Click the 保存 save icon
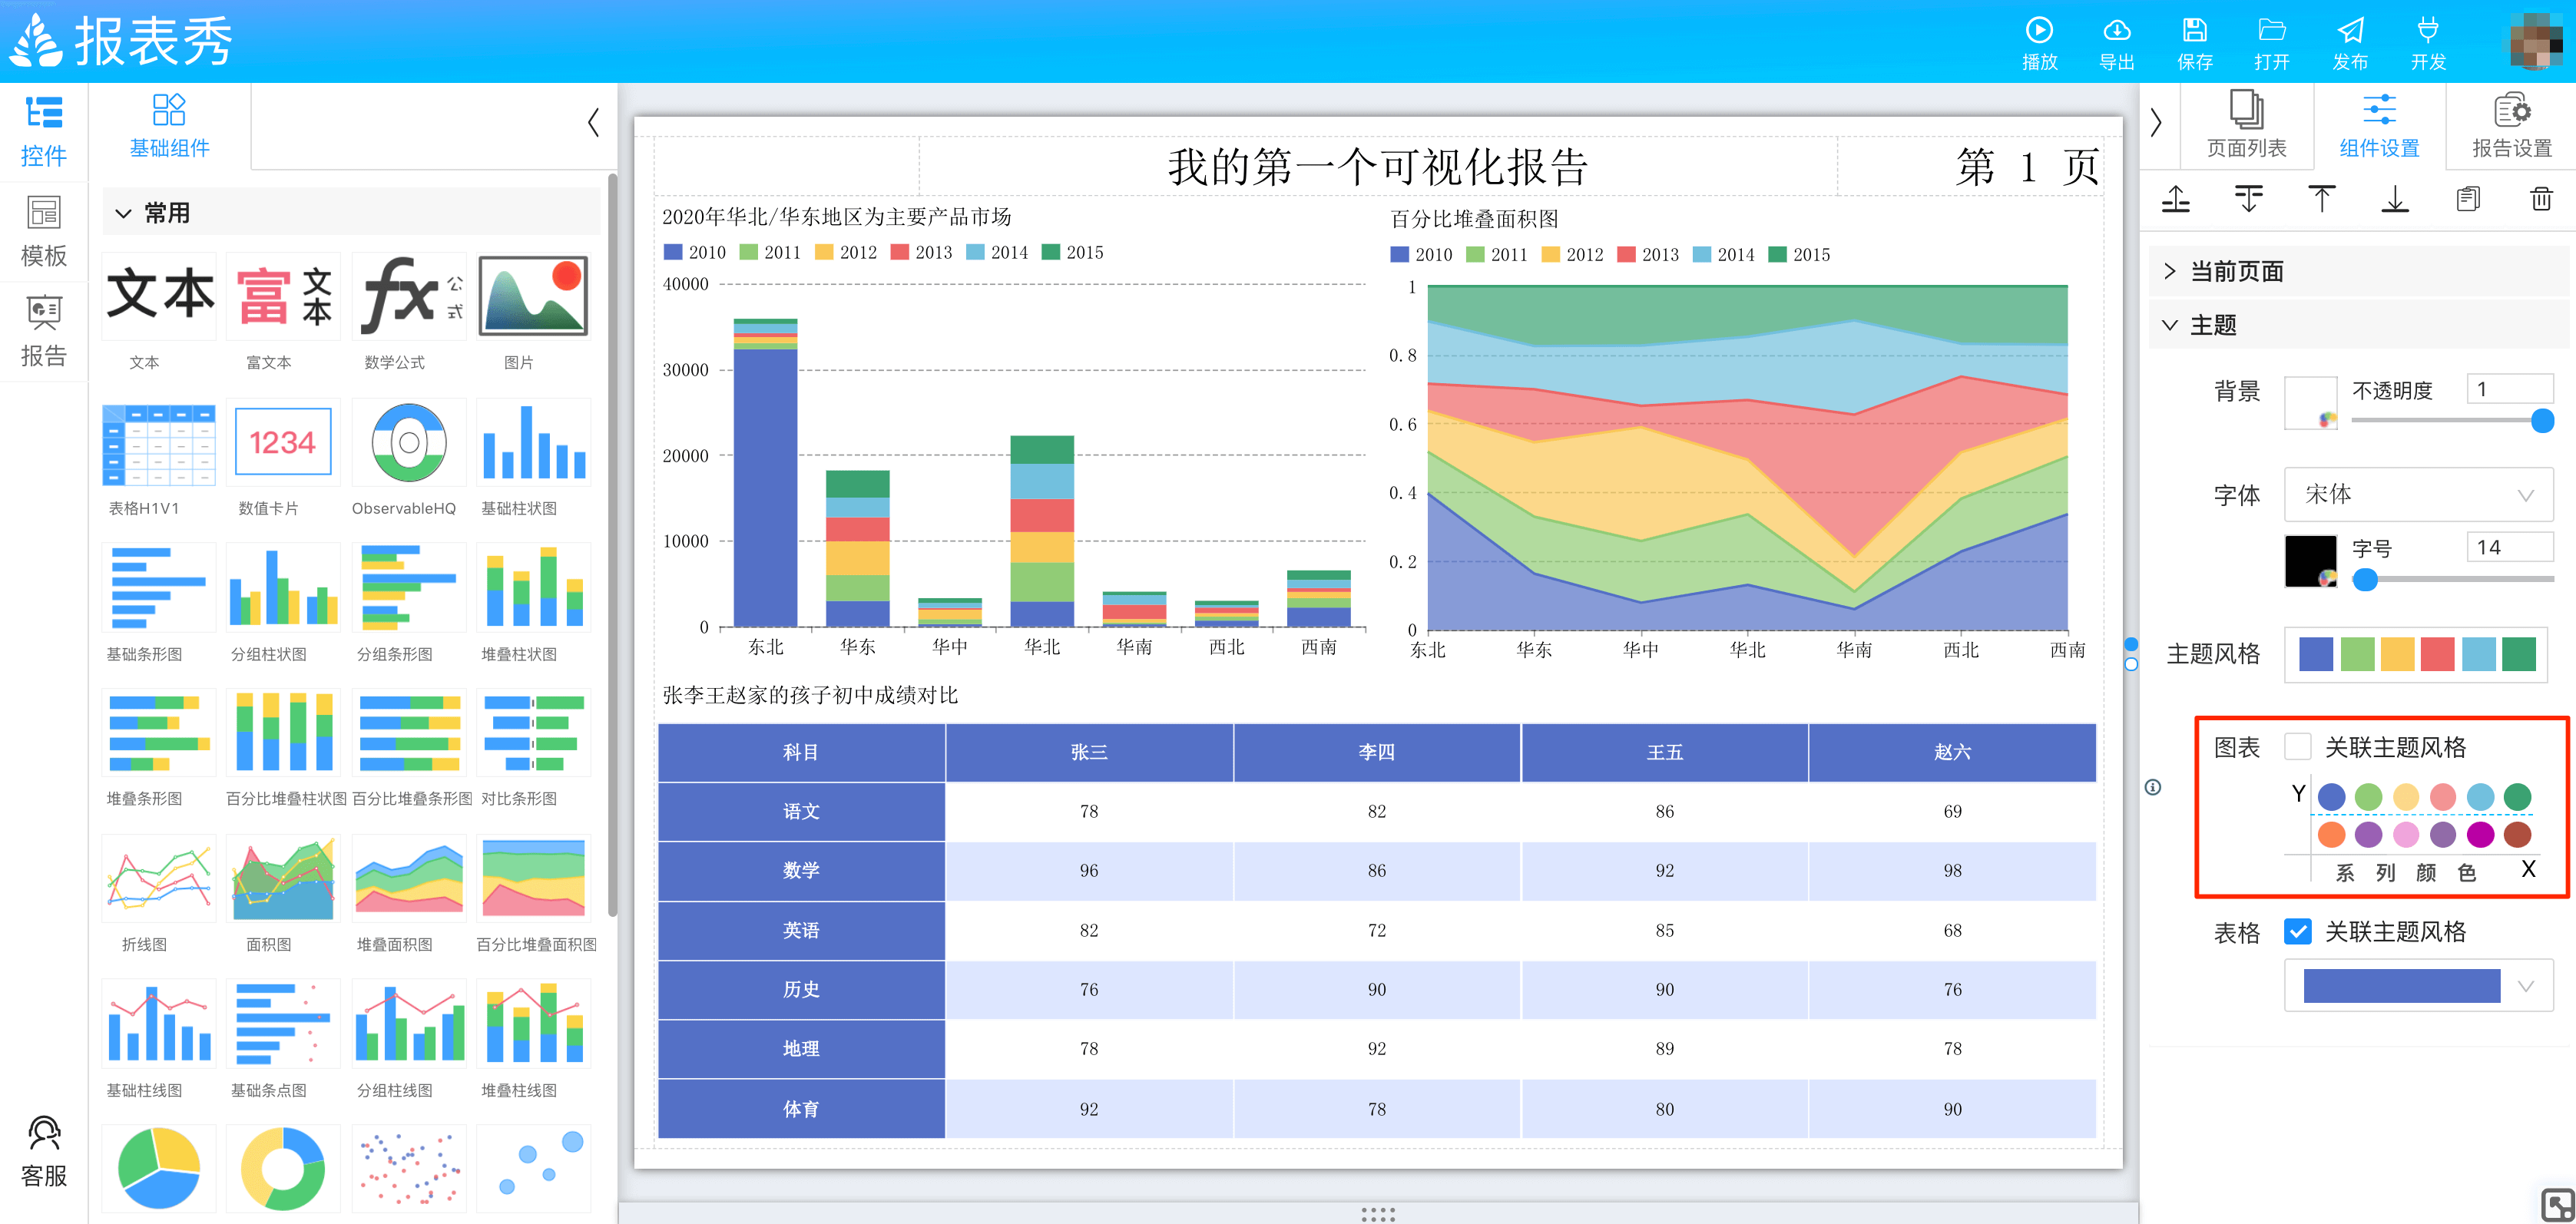This screenshot has height=1224, width=2576. pos(2194,30)
